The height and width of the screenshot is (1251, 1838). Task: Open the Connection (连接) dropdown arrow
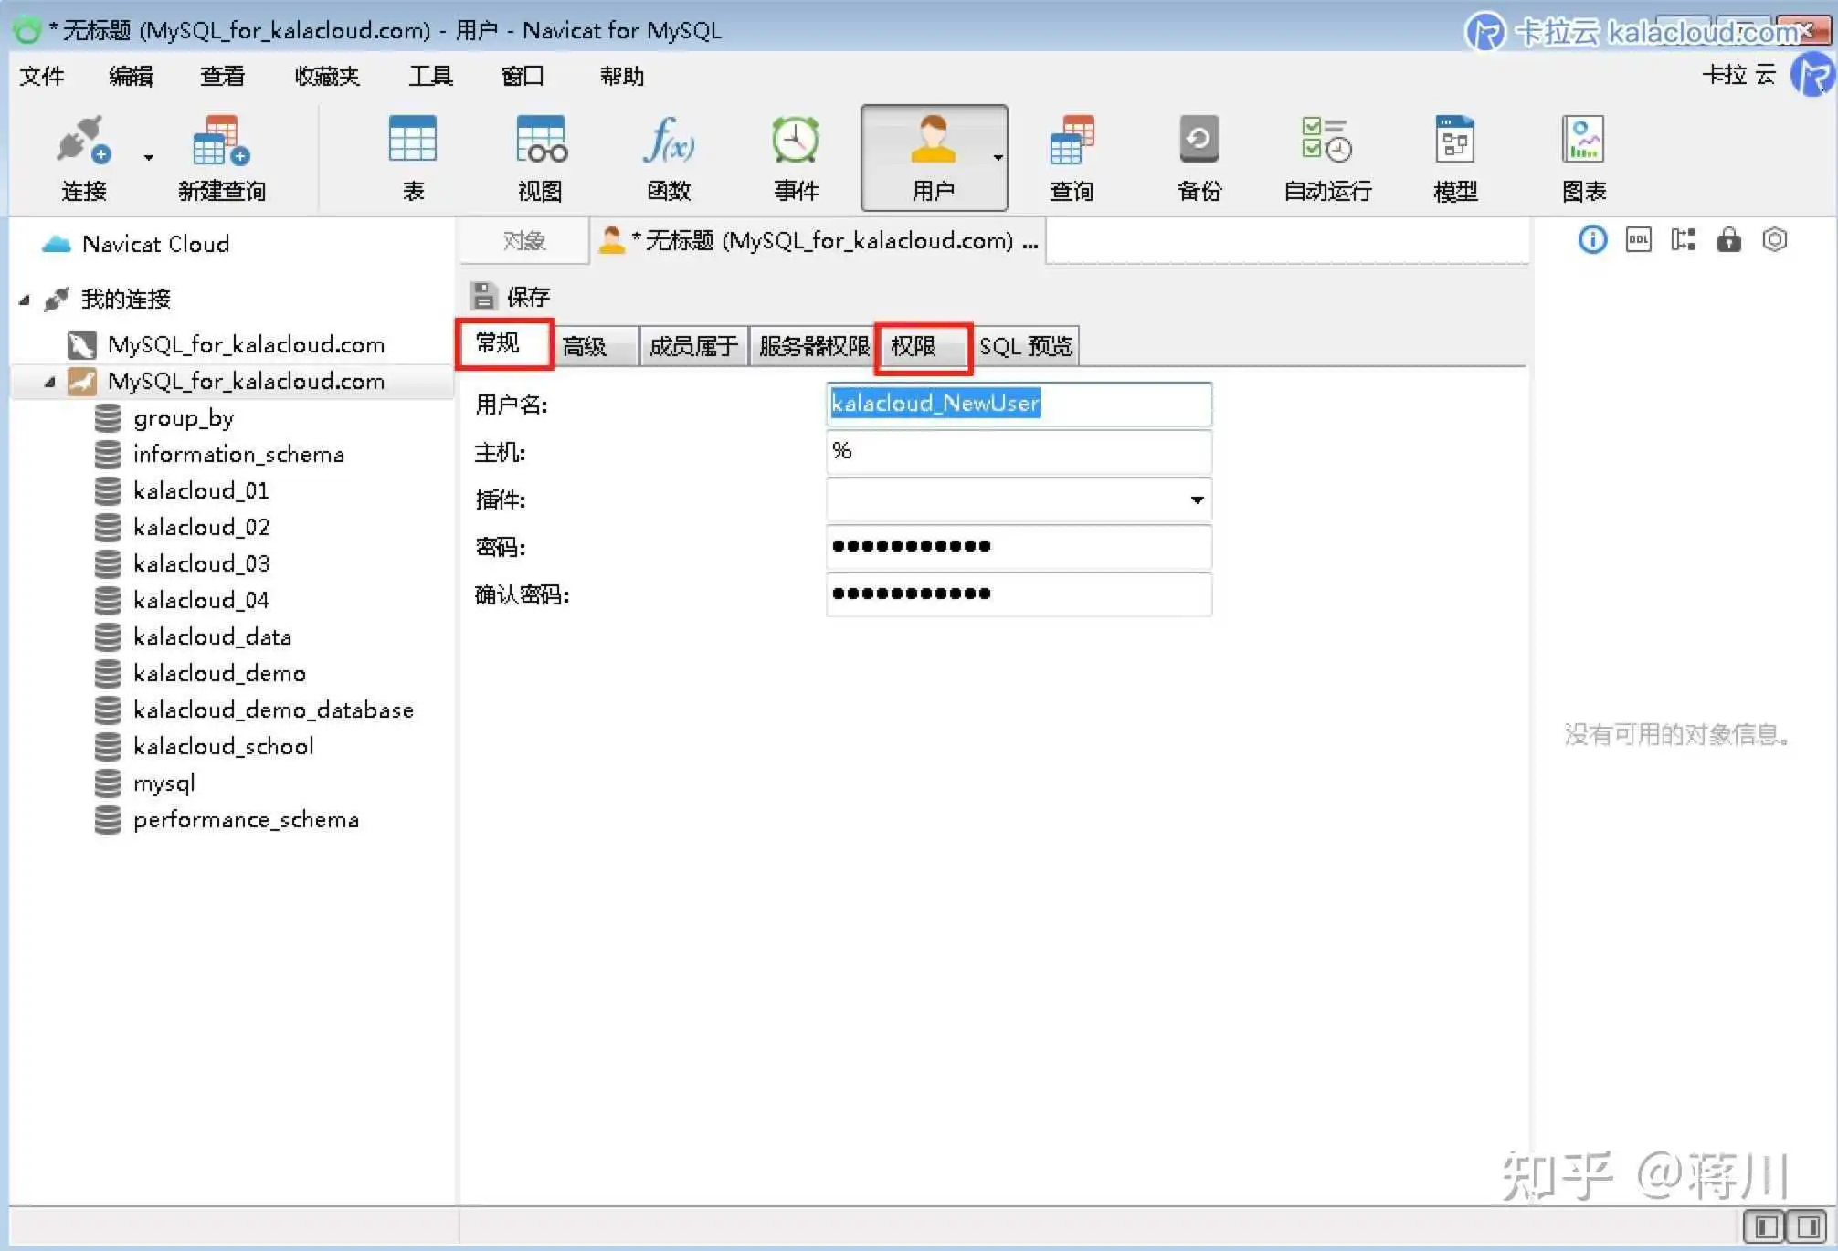point(148,158)
